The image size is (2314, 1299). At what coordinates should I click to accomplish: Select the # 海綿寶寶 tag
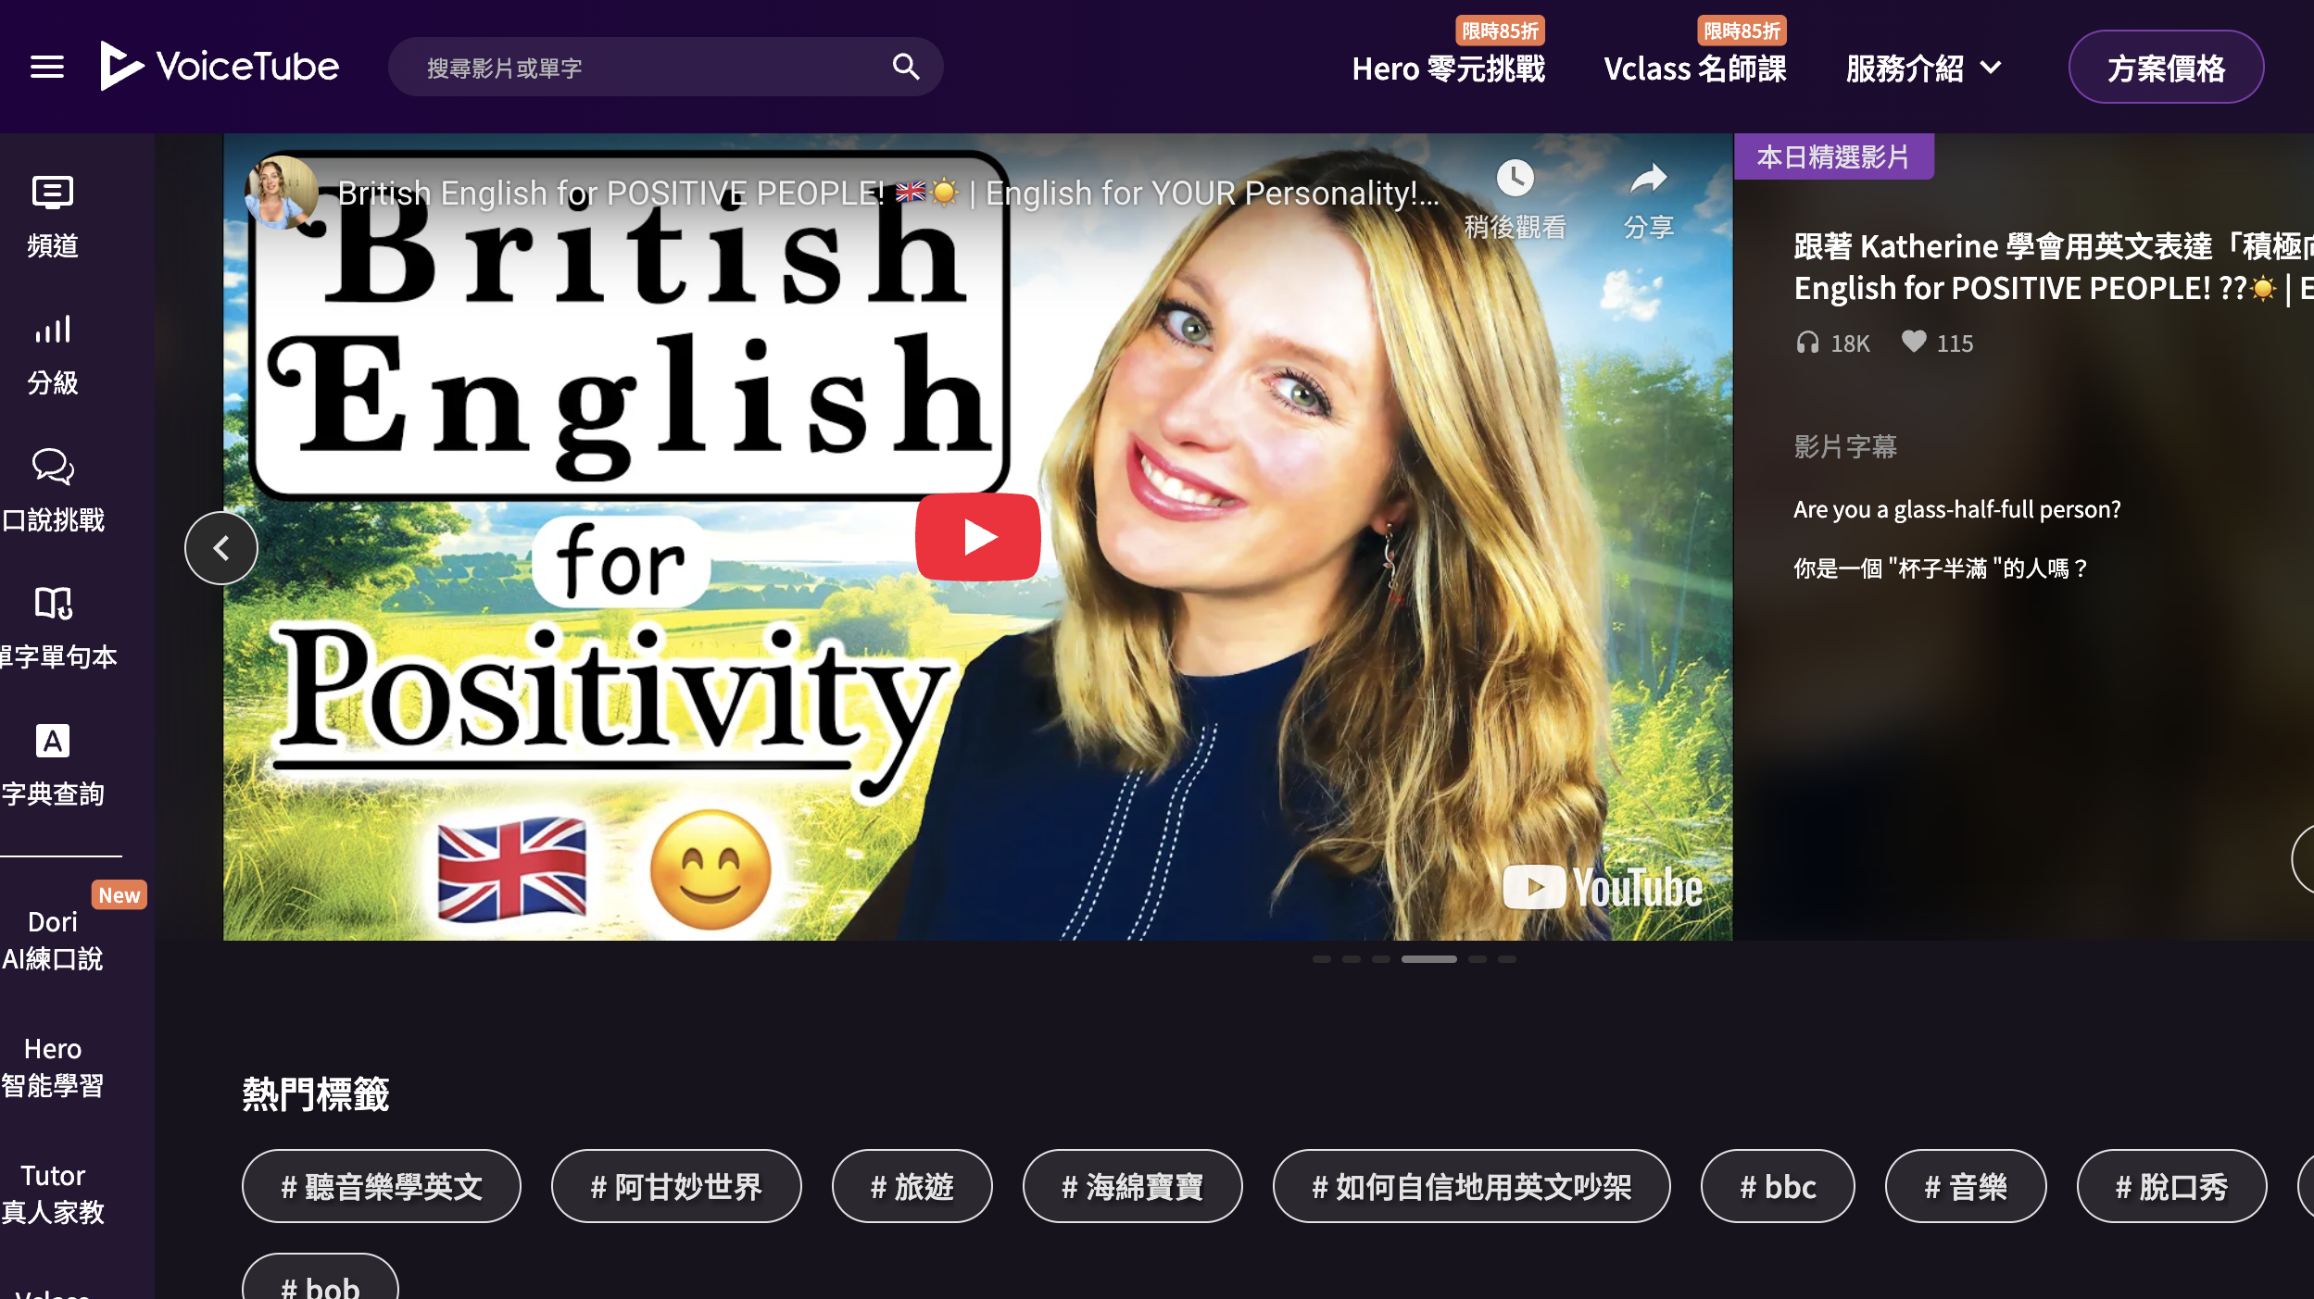click(1132, 1186)
